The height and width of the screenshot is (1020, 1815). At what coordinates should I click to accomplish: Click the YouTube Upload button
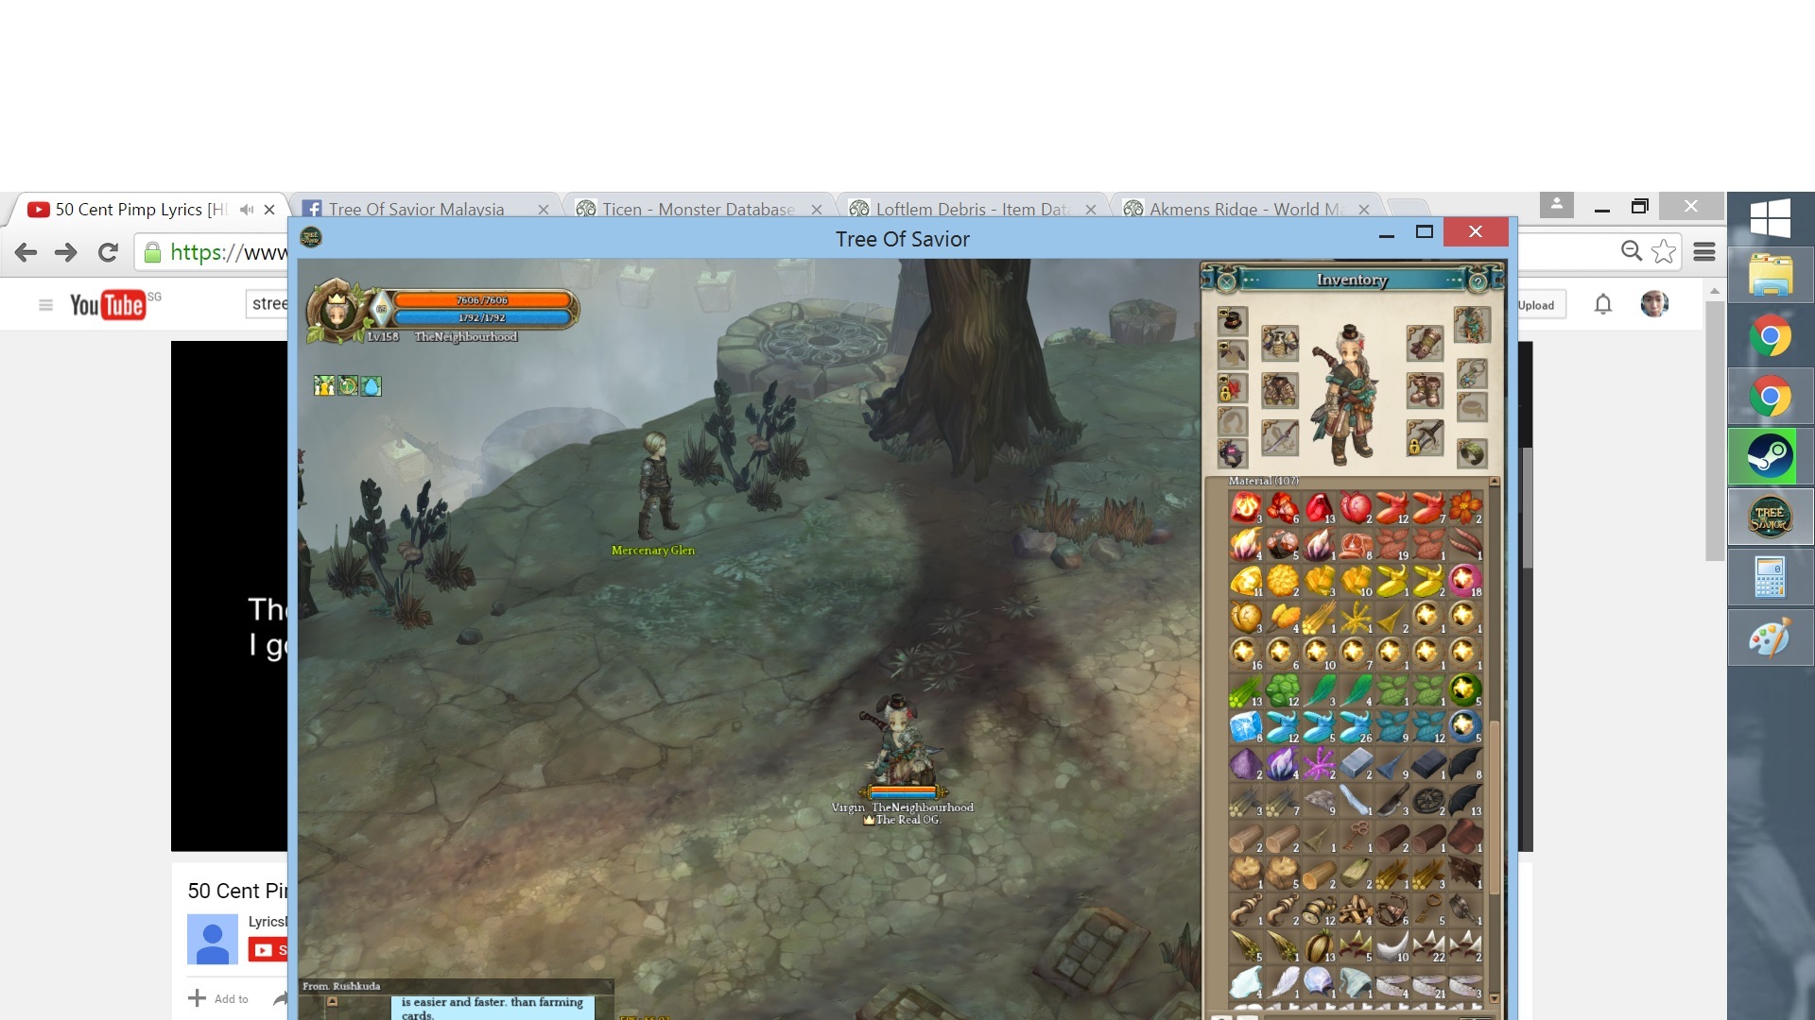click(1536, 305)
